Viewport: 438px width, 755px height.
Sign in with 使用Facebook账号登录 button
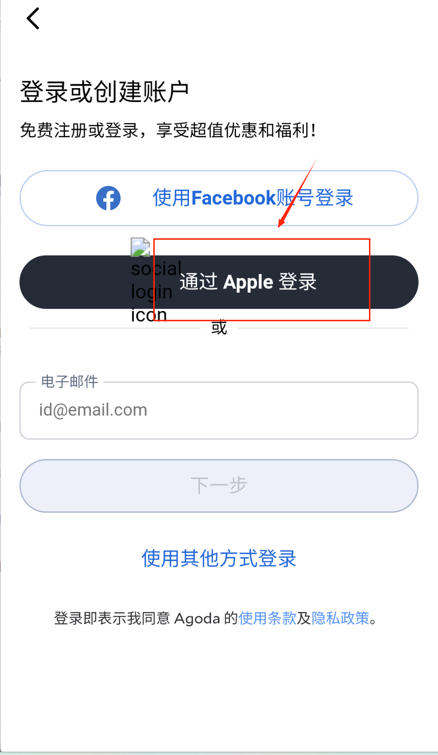coord(219,198)
